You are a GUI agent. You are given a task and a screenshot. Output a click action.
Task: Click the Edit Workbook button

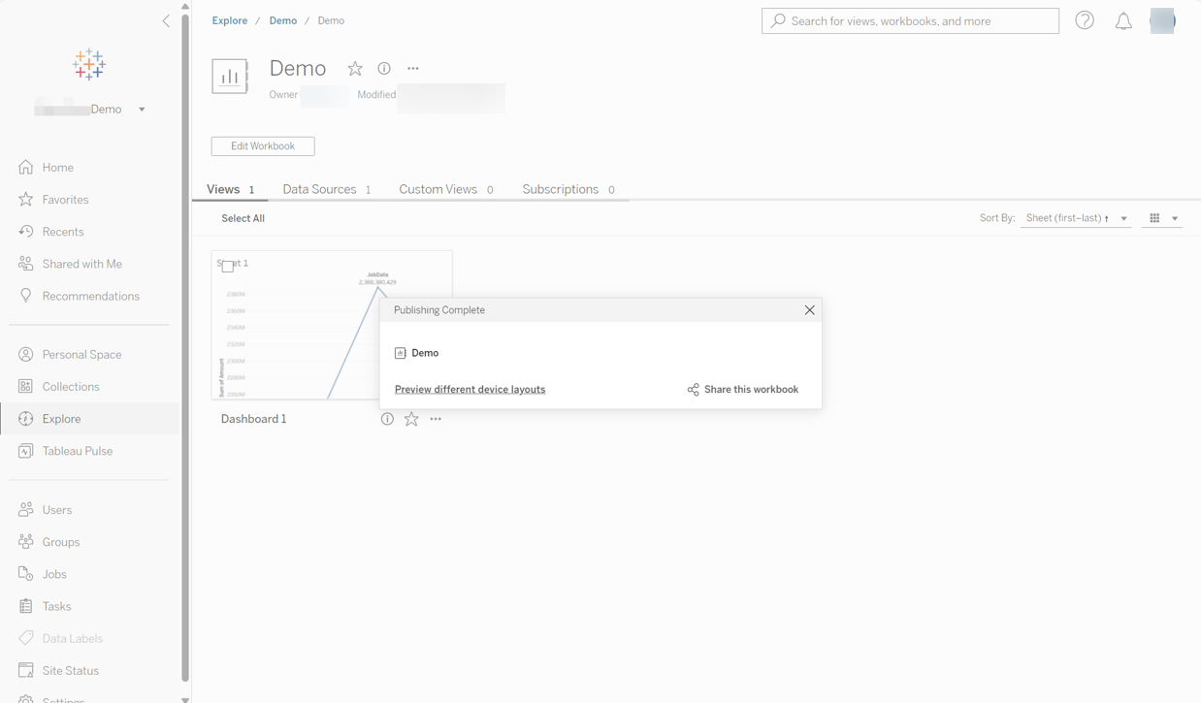262,145
